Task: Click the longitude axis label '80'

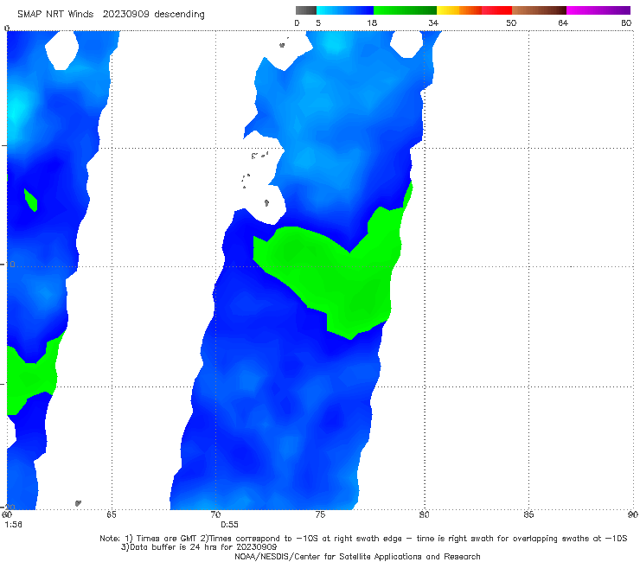Action: 425,514
